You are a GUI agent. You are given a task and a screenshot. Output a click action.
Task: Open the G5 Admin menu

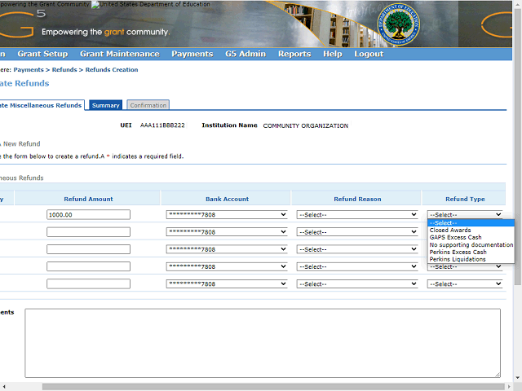pos(246,54)
